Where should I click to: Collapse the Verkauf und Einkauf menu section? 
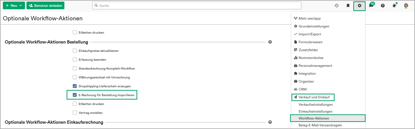(x=313, y=97)
